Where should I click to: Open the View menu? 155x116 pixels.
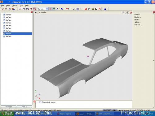coord(8,6)
